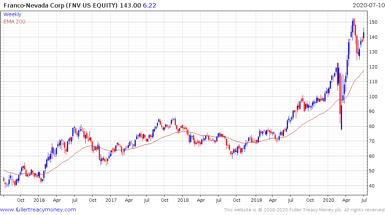Screen dimensions: 385x215
Task: Click the 130 price axis label
Action: pyautogui.click(x=373, y=52)
